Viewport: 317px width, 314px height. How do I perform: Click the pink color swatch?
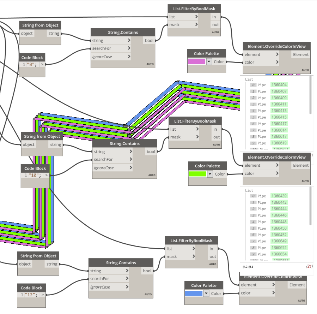(196, 61)
